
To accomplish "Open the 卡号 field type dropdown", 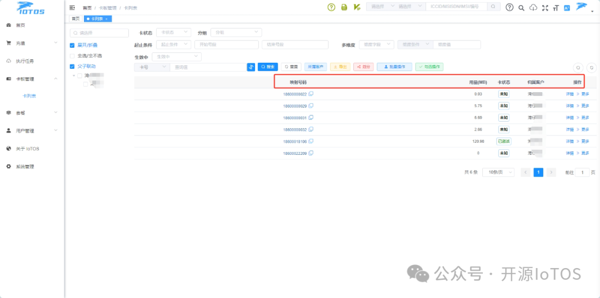I will (x=152, y=67).
